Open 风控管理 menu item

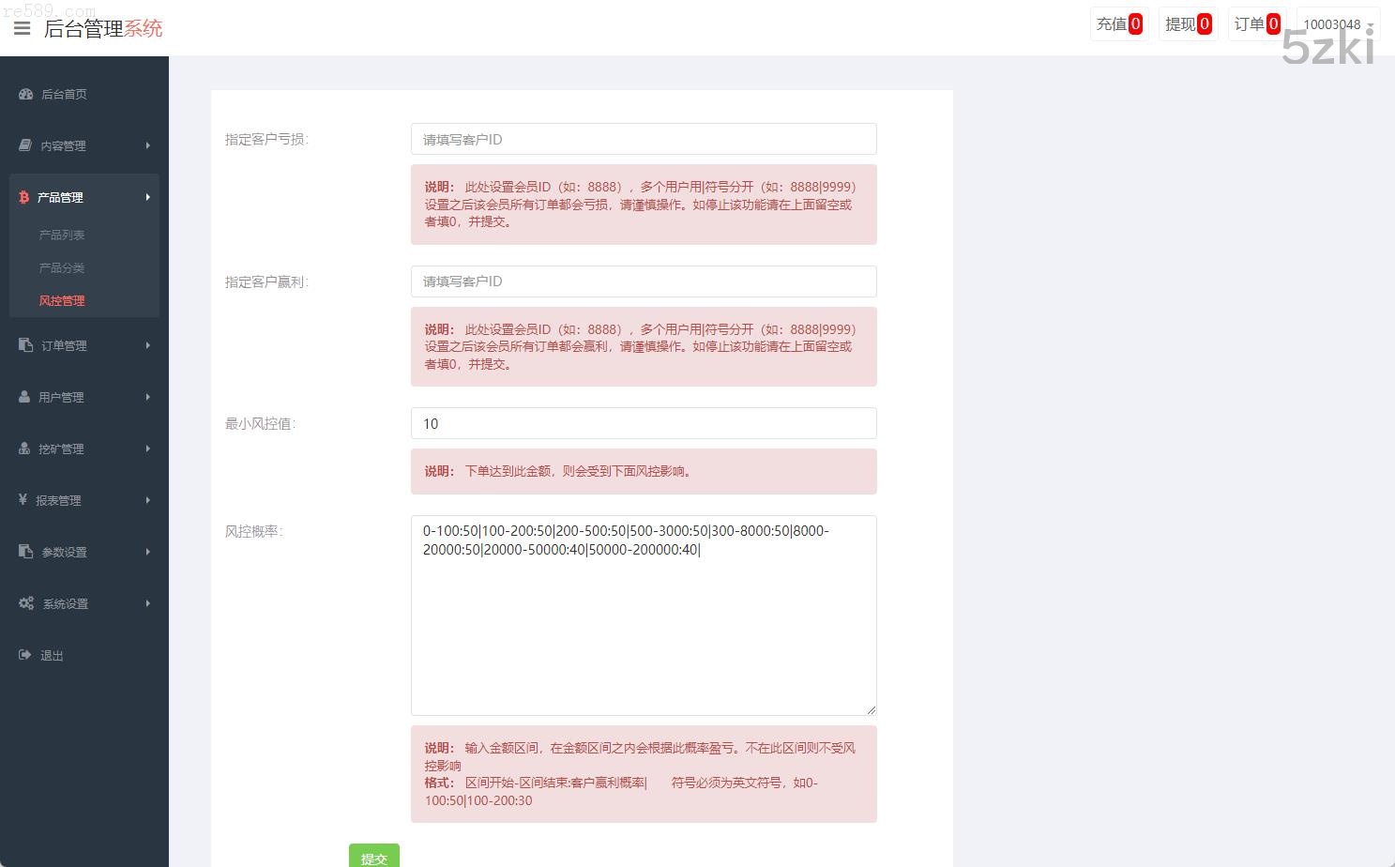pos(62,300)
